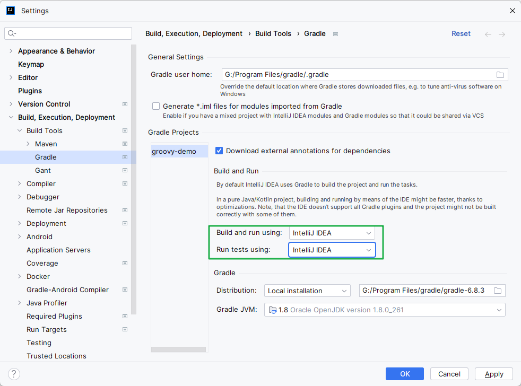Expand the Editor section

tap(11, 77)
